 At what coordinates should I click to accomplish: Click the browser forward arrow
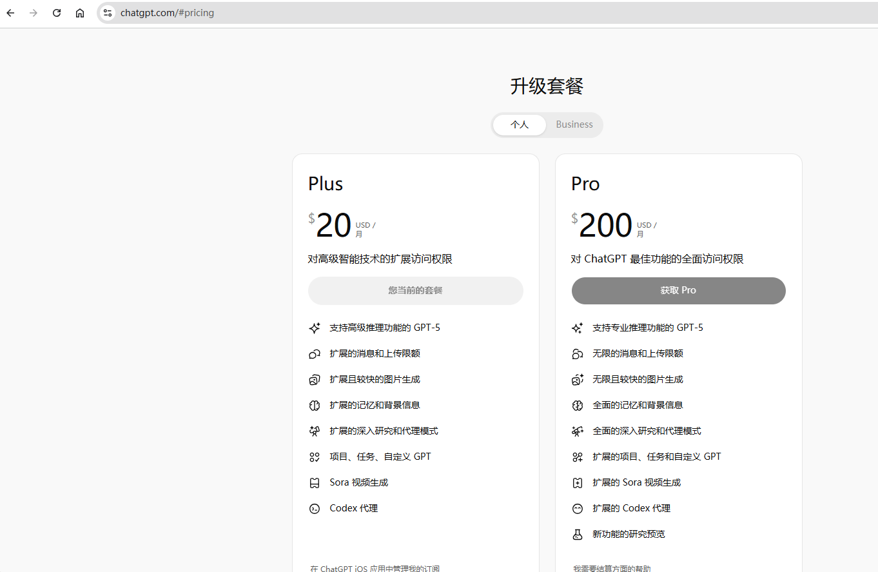[34, 13]
